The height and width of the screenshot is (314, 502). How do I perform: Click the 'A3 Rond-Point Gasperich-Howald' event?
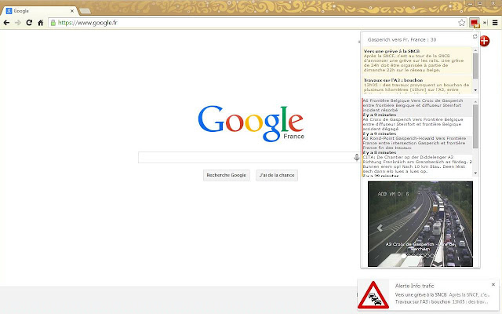[x=417, y=145]
